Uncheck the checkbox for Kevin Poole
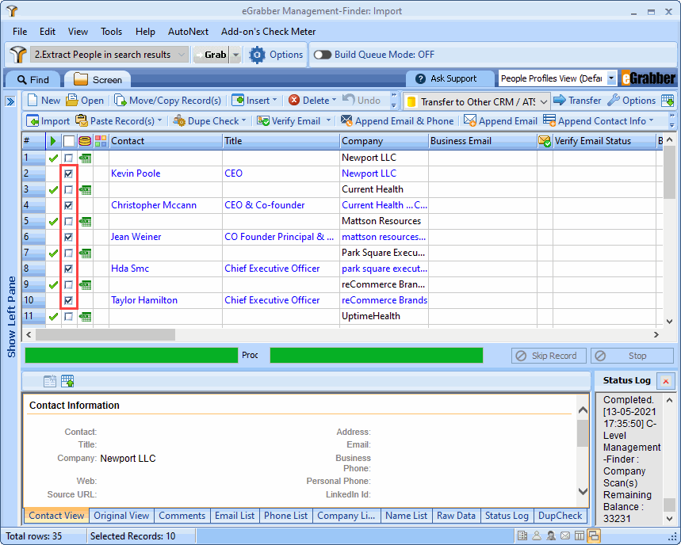The height and width of the screenshot is (545, 681). click(x=68, y=174)
